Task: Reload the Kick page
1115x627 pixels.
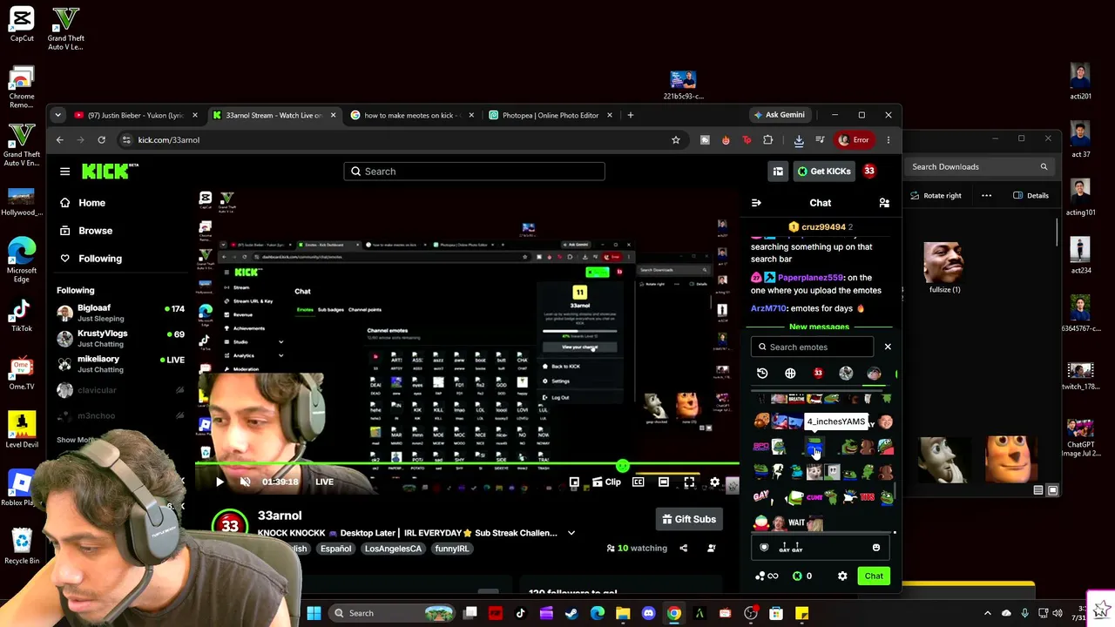Action: pyautogui.click(x=102, y=139)
